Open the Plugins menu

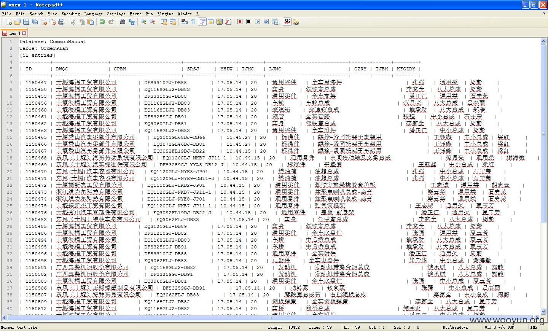click(165, 14)
